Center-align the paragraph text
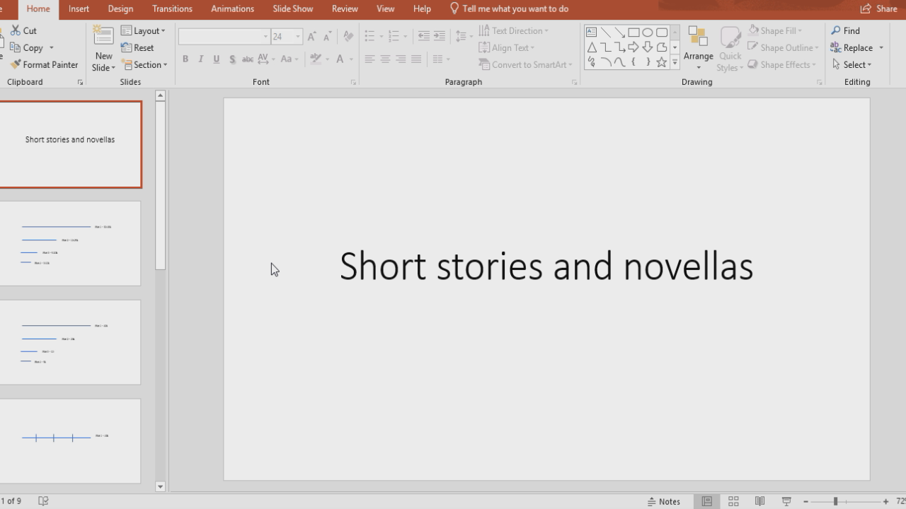Viewport: 906px width, 509px height. point(385,59)
